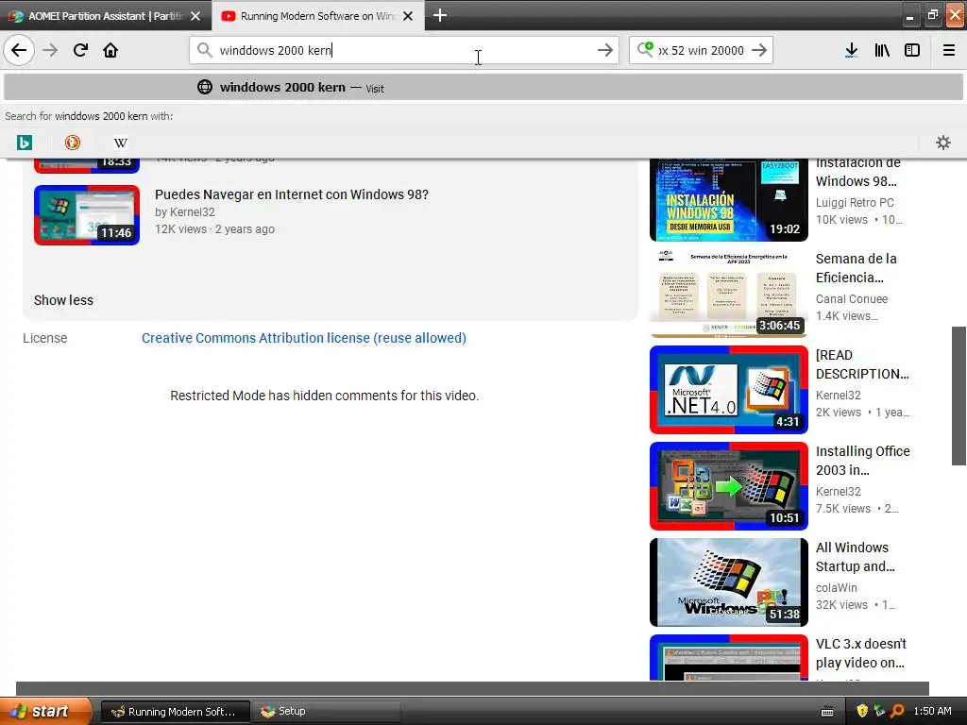Open '[READ DESCRIPTION...' video title
967x725 pixels.
tap(862, 364)
